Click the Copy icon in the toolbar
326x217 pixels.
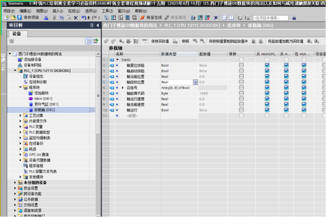tap(62, 17)
